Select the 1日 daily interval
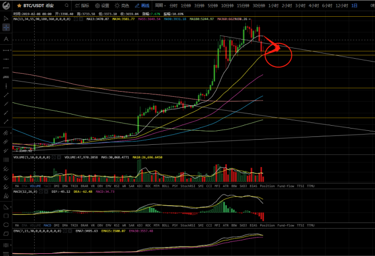 tap(354, 6)
